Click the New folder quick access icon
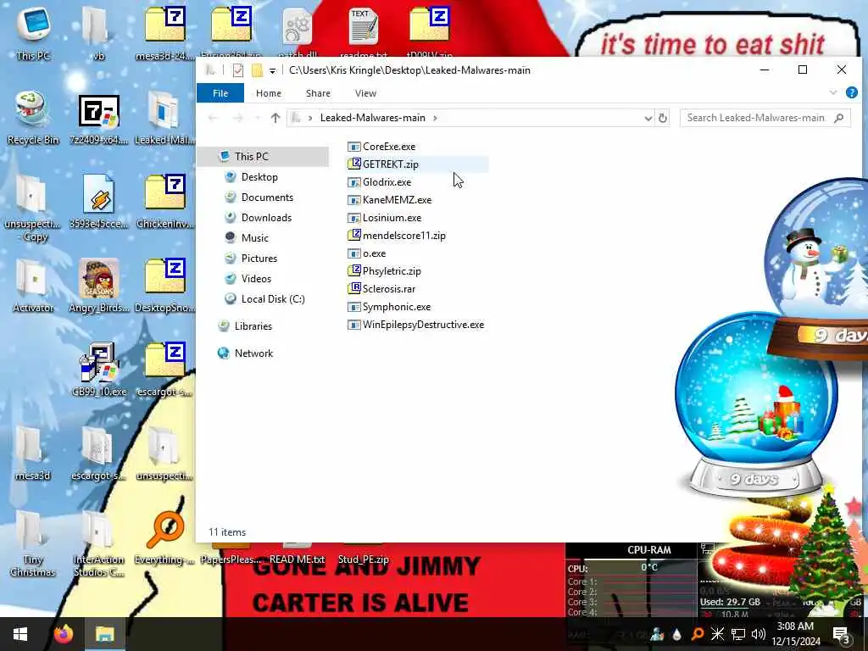 pos(257,70)
